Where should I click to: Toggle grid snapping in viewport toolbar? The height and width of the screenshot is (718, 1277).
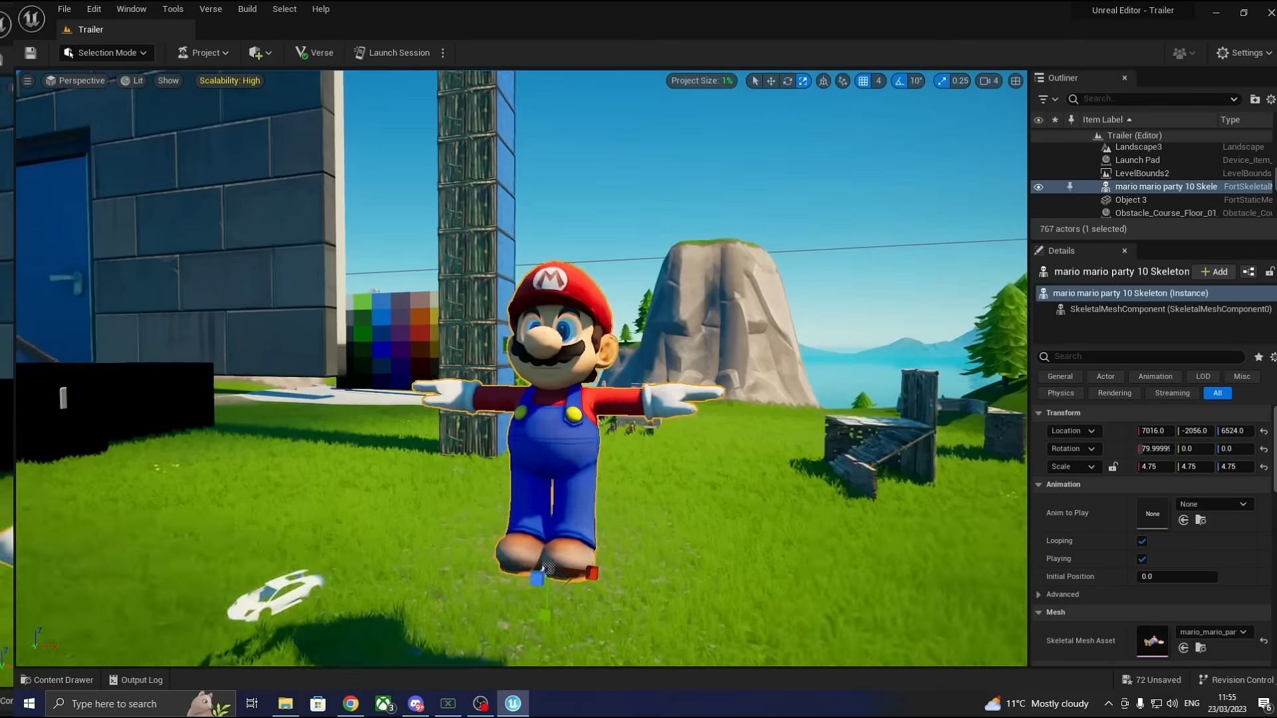pyautogui.click(x=863, y=81)
